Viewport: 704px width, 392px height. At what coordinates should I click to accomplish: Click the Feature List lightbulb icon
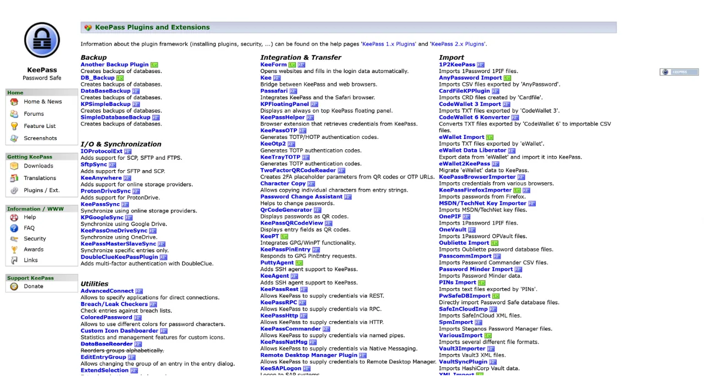14,126
